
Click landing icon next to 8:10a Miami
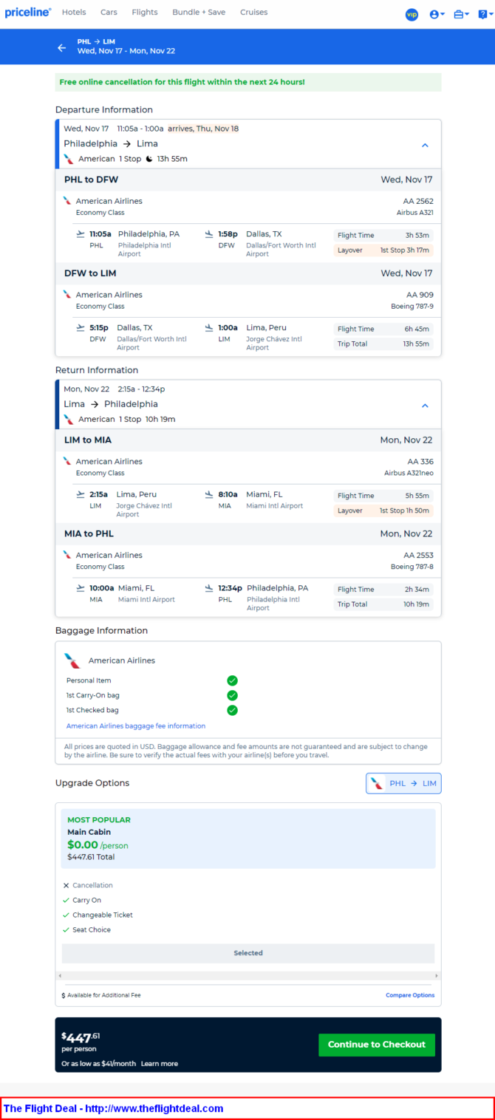point(210,495)
